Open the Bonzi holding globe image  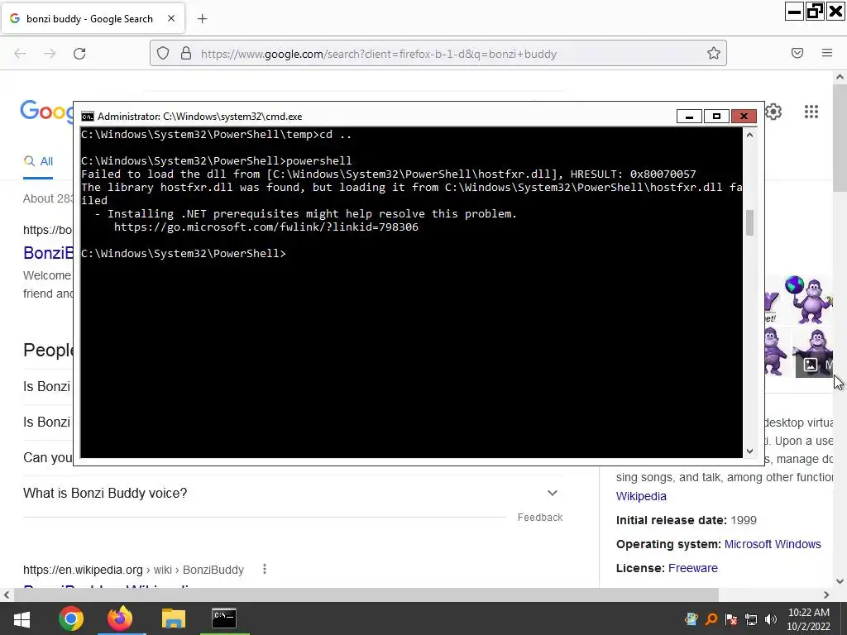(809, 298)
